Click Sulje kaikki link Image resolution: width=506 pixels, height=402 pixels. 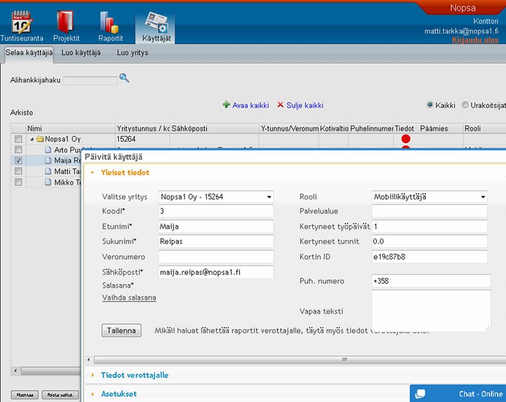click(x=305, y=105)
